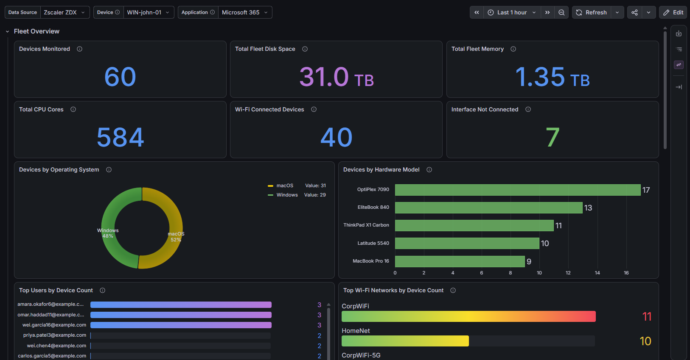Click the info icon beside Devices Monitored
This screenshot has height=360, width=690.
pyautogui.click(x=79, y=49)
